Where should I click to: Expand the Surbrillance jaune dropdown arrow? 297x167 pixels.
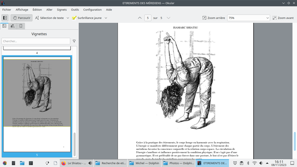[106, 18]
